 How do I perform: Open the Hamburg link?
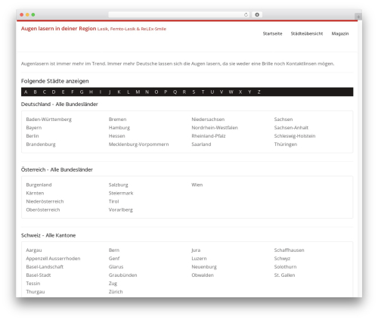(119, 128)
